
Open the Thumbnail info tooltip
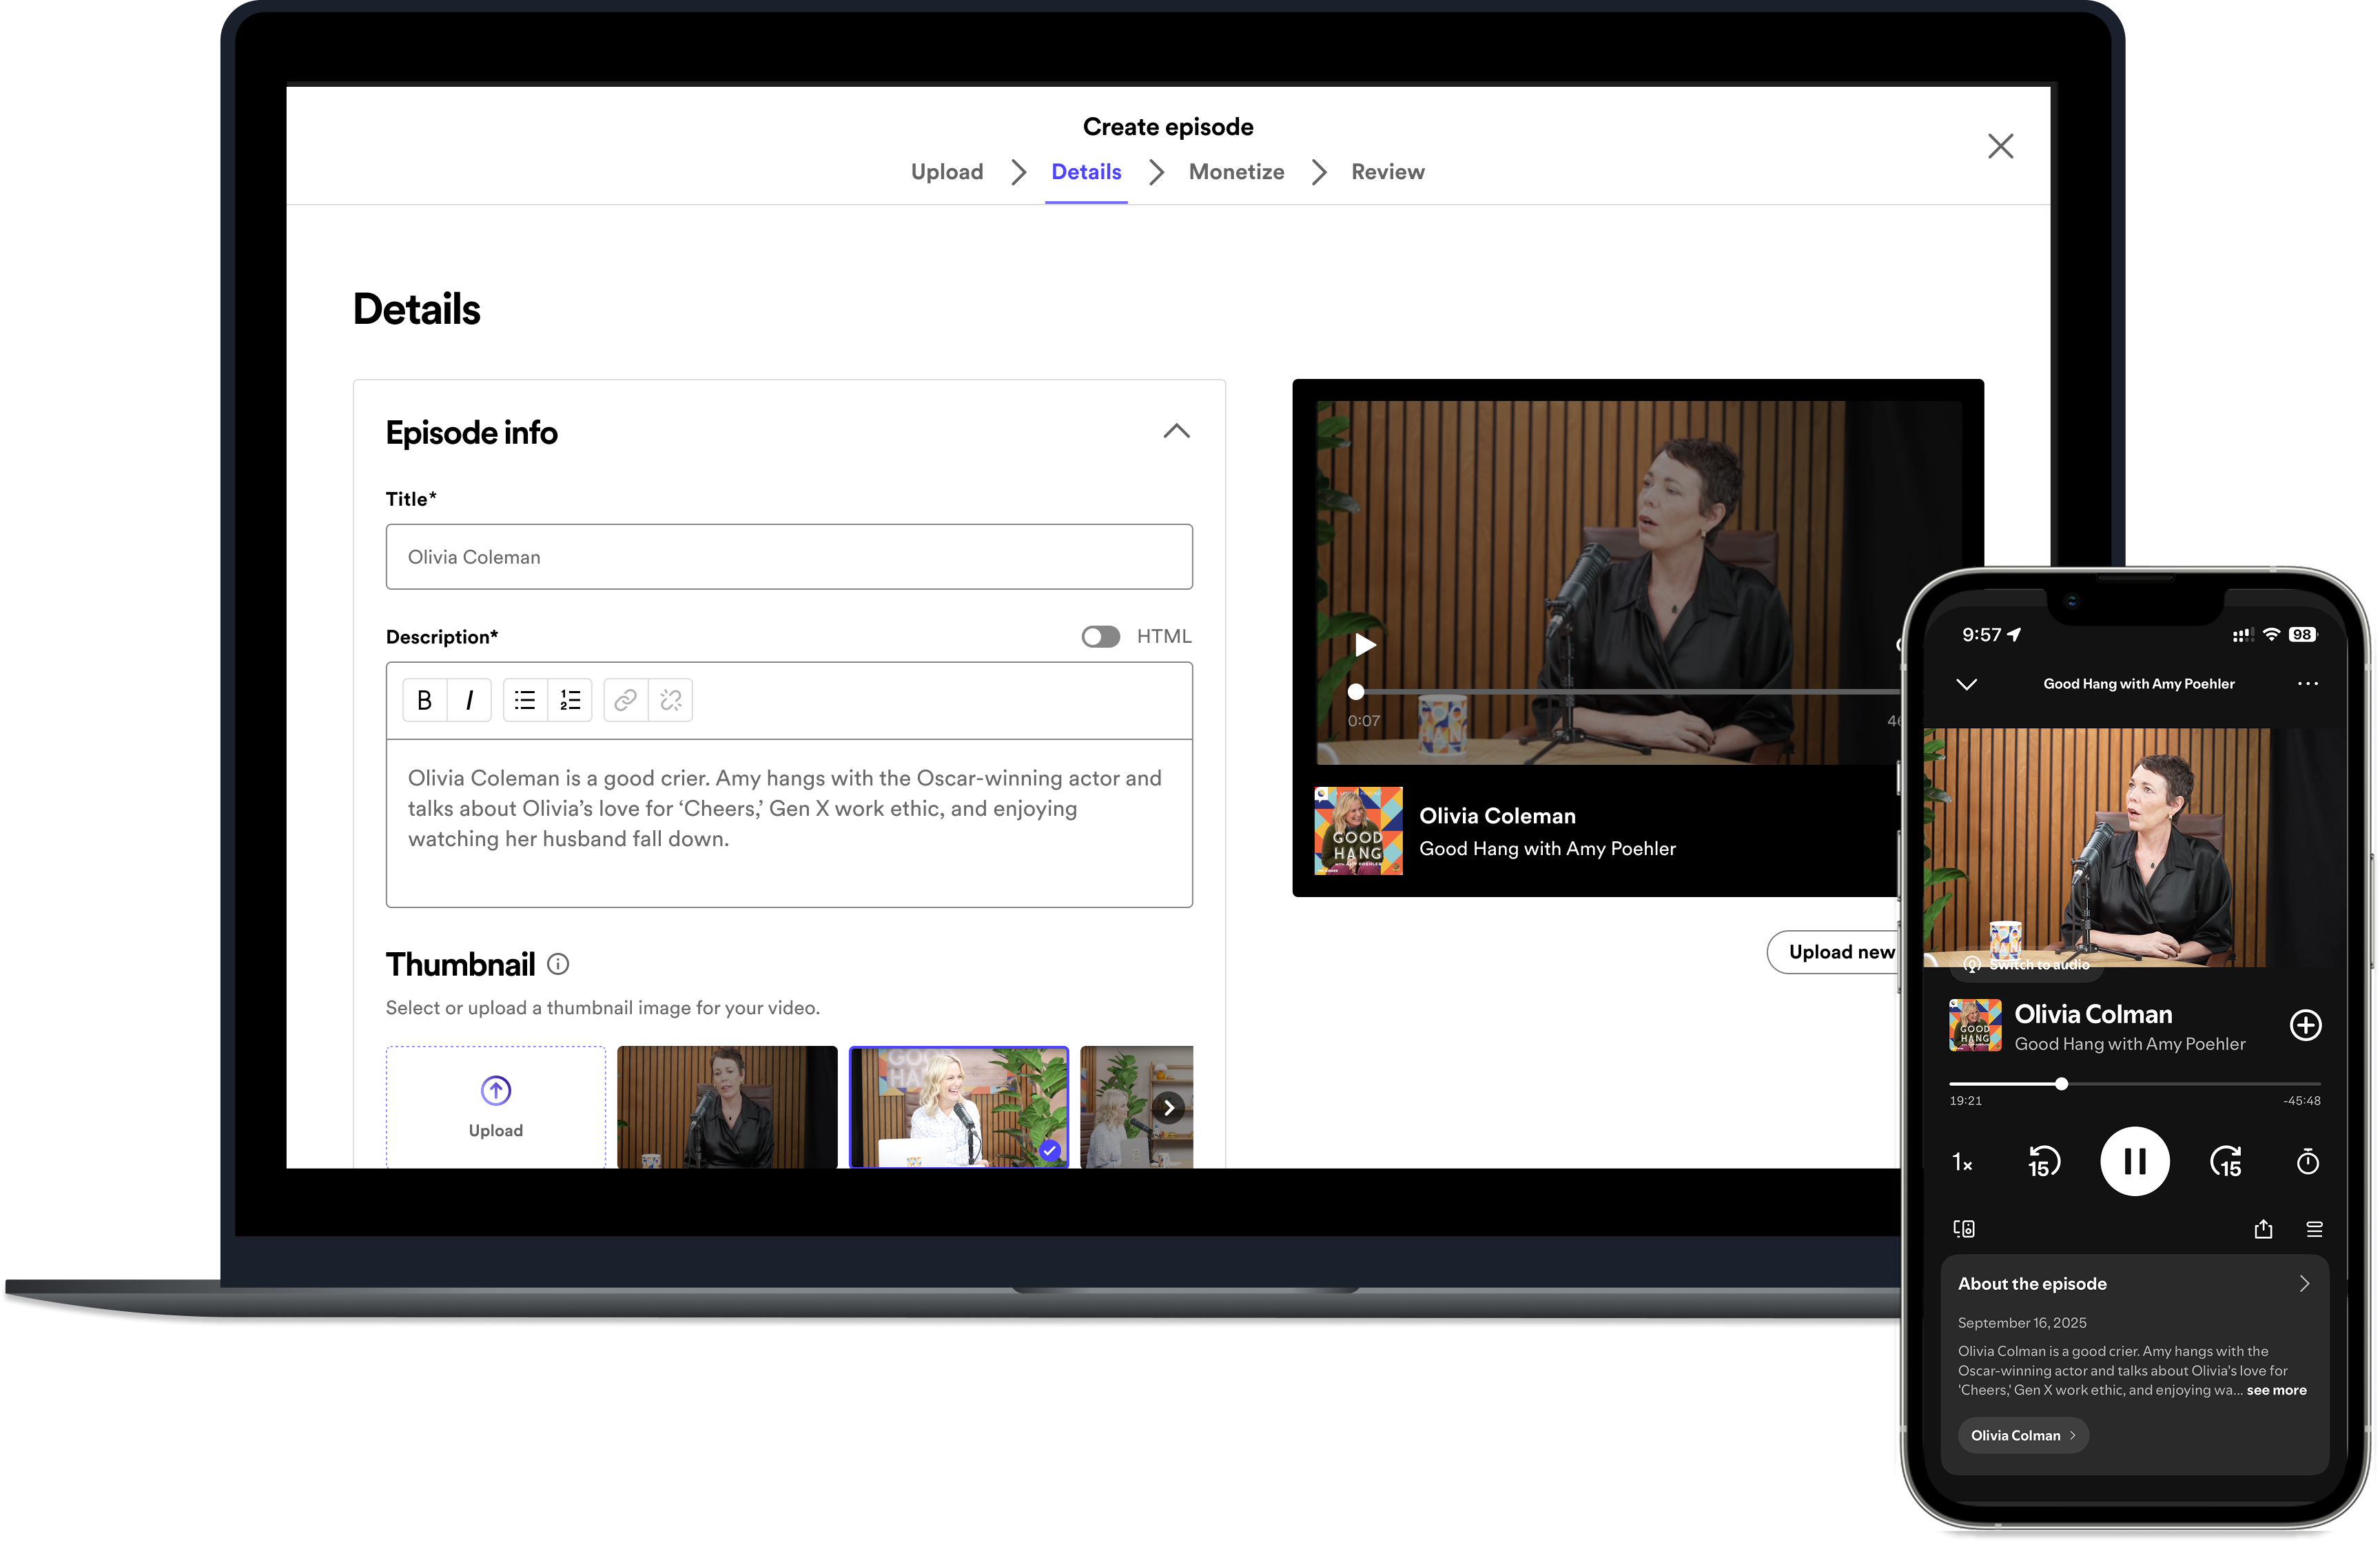(x=557, y=964)
